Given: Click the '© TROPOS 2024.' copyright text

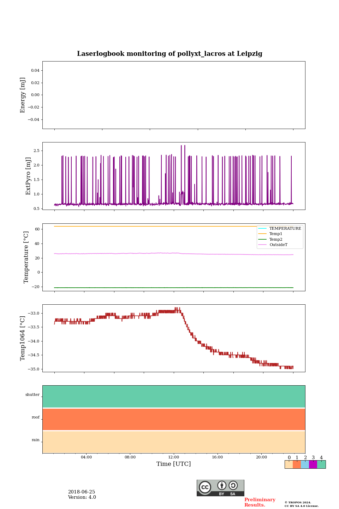Looking at the screenshot, I should coord(298,502).
